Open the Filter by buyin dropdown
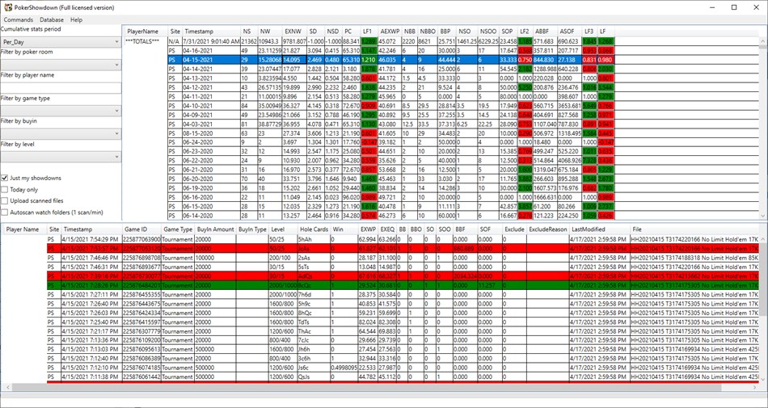The height and width of the screenshot is (408, 768). [61, 133]
